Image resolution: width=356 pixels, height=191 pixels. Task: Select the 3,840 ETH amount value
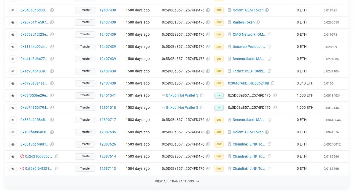tap(305, 83)
